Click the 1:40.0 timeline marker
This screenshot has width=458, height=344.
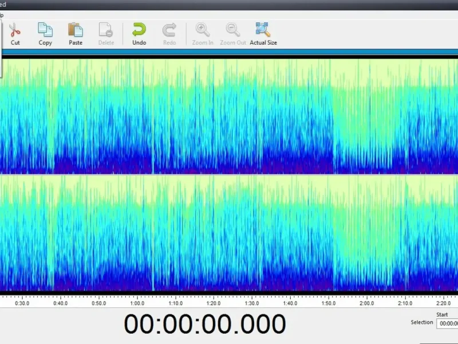290,303
